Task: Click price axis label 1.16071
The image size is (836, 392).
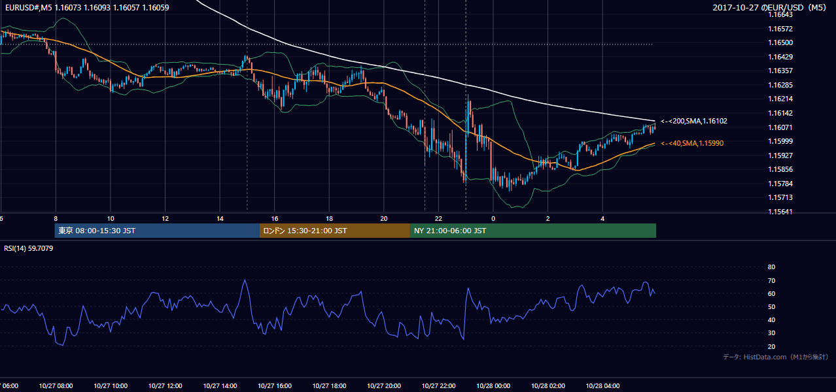Action: tap(781, 127)
